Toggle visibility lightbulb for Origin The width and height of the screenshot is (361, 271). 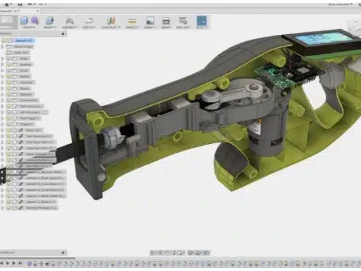tap(8, 59)
